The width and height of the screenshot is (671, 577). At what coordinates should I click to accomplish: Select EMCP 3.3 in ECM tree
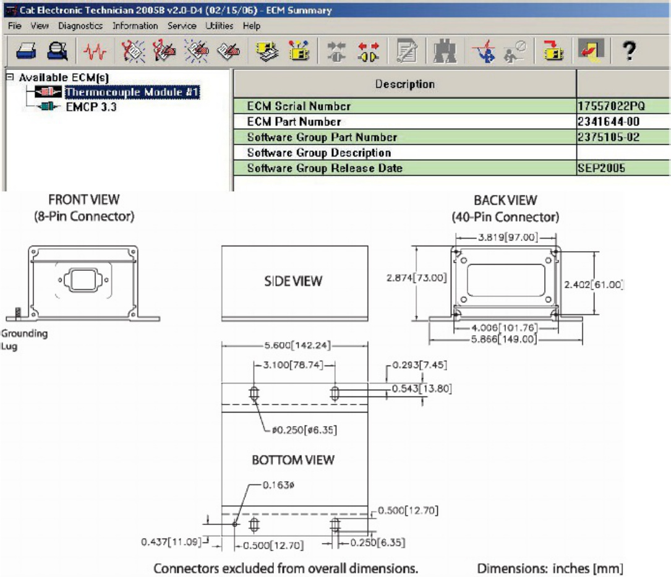91,106
